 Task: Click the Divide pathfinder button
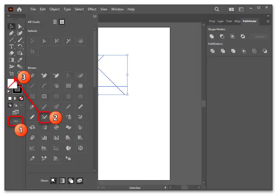point(213,51)
